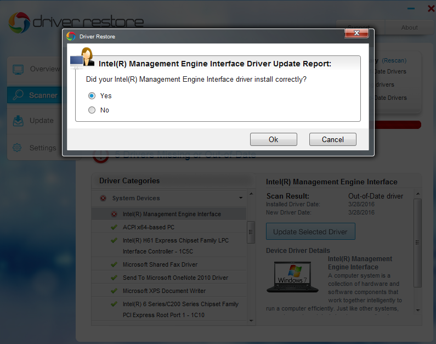Select the No radio button
436x344 pixels.
coord(92,110)
